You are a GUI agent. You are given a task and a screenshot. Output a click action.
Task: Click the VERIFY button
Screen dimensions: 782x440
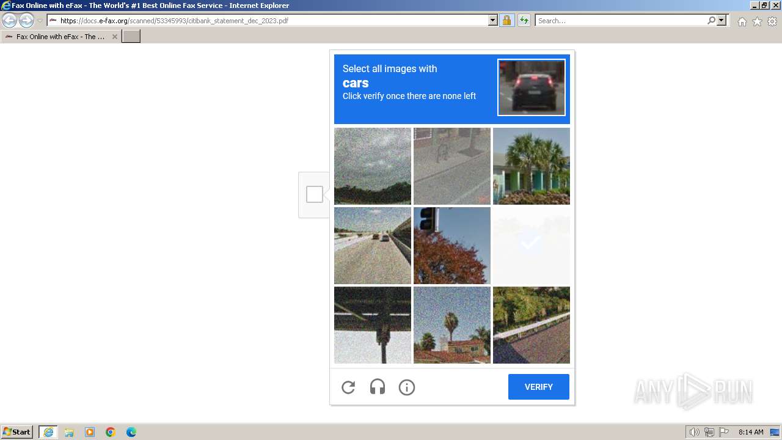(x=539, y=387)
